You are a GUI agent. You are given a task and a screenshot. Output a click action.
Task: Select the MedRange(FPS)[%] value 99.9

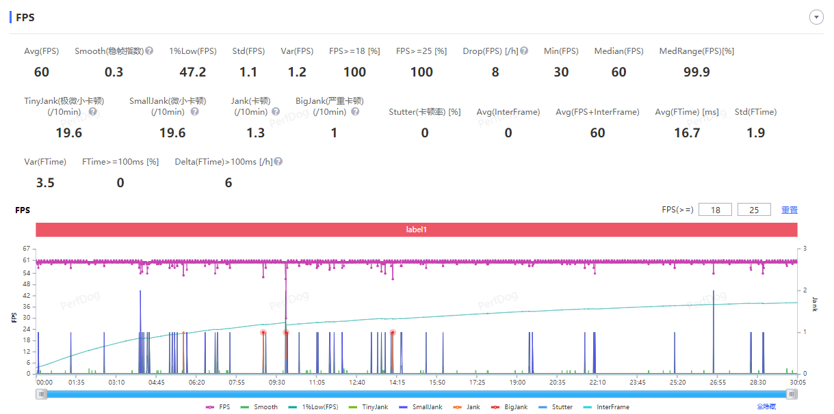[696, 72]
